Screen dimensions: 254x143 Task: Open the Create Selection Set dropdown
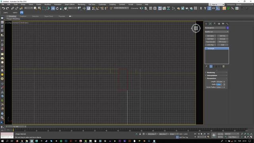pyautogui.click(x=121, y=8)
